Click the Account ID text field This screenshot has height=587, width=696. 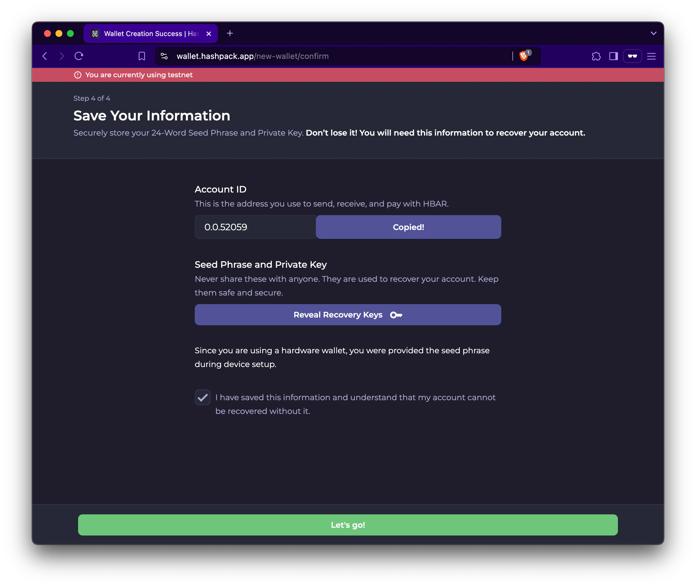(255, 227)
